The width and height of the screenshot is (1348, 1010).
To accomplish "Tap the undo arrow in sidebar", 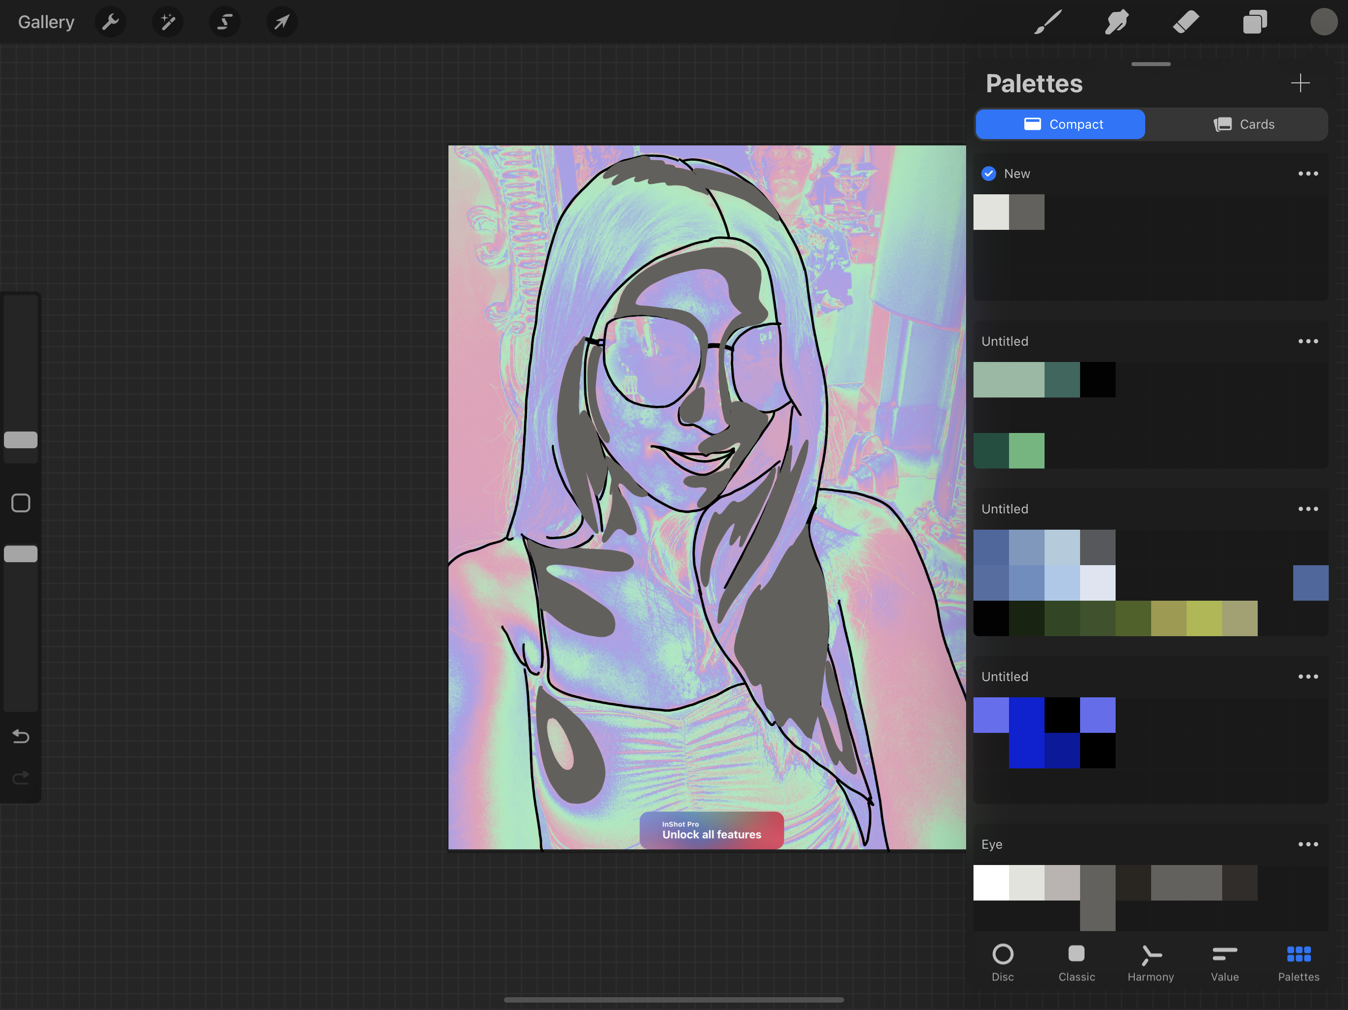I will pos(21,736).
